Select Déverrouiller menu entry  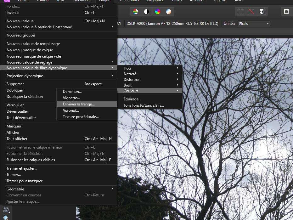click(17, 111)
